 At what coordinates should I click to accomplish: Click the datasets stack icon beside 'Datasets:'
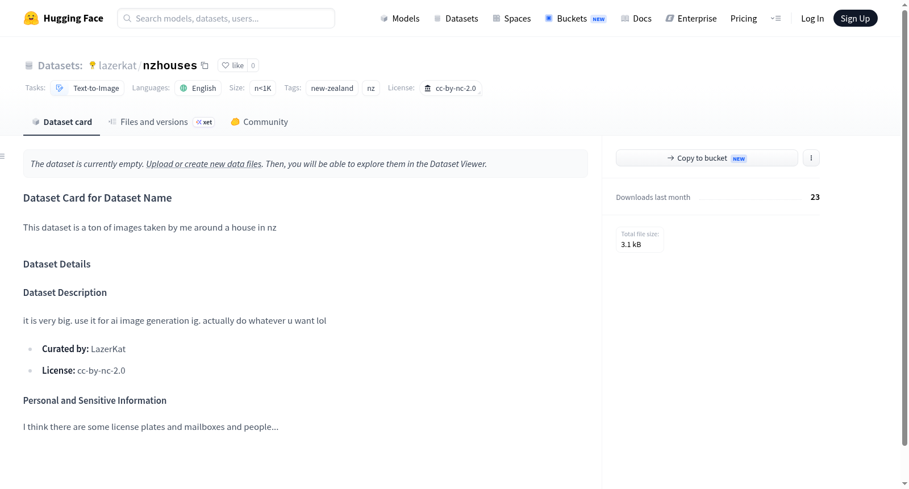pyautogui.click(x=29, y=65)
